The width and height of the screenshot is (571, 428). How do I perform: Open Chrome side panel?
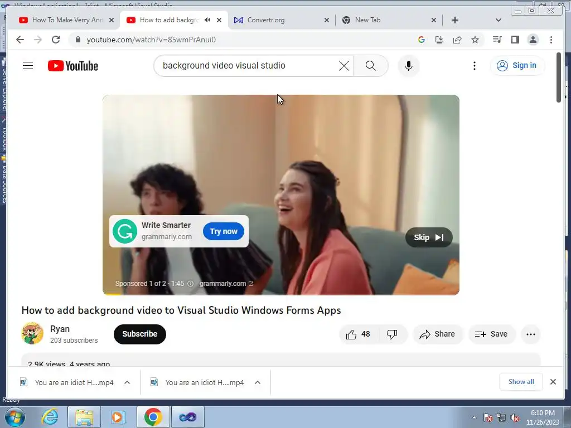(x=515, y=40)
